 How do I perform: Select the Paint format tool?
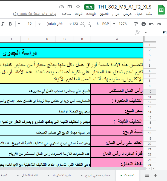136,24
